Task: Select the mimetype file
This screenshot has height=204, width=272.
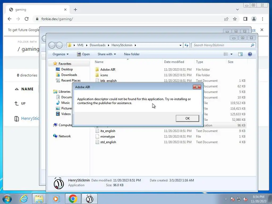Action: click(107, 136)
